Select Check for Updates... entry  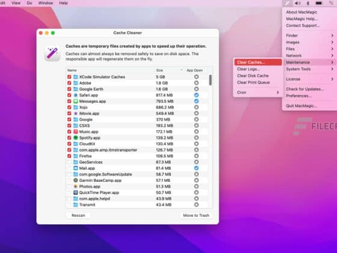(309, 89)
